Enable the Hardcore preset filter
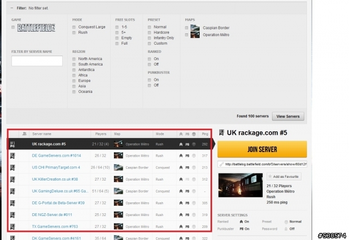The image size is (349, 240). click(x=149, y=33)
